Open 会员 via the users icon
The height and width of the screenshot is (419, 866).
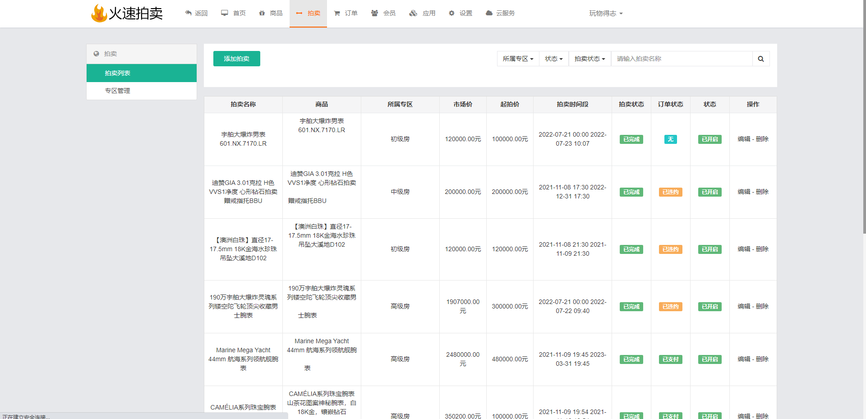[x=374, y=13]
